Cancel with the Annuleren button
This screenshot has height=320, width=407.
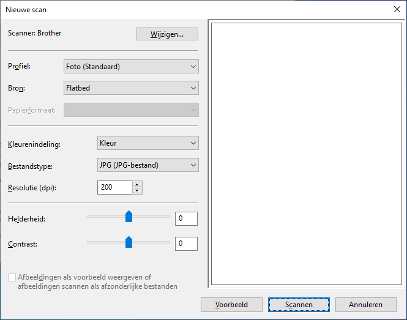365,304
